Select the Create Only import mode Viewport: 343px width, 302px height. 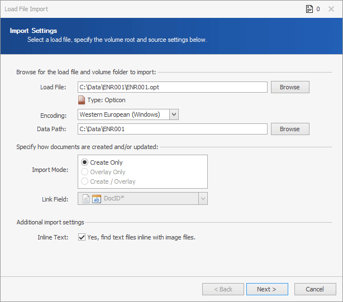[x=85, y=162]
